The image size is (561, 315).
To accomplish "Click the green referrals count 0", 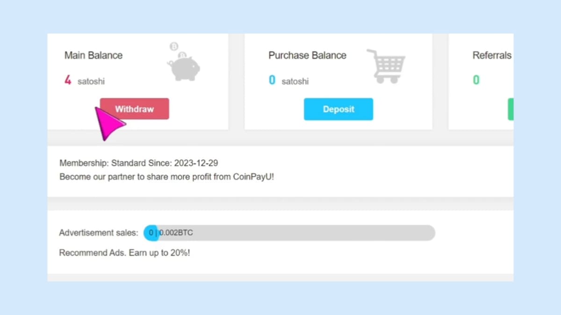I will (x=476, y=80).
